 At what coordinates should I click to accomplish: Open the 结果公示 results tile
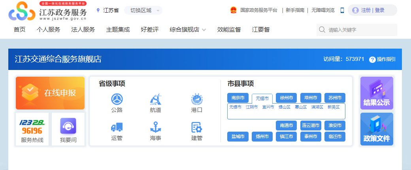tap(377, 93)
